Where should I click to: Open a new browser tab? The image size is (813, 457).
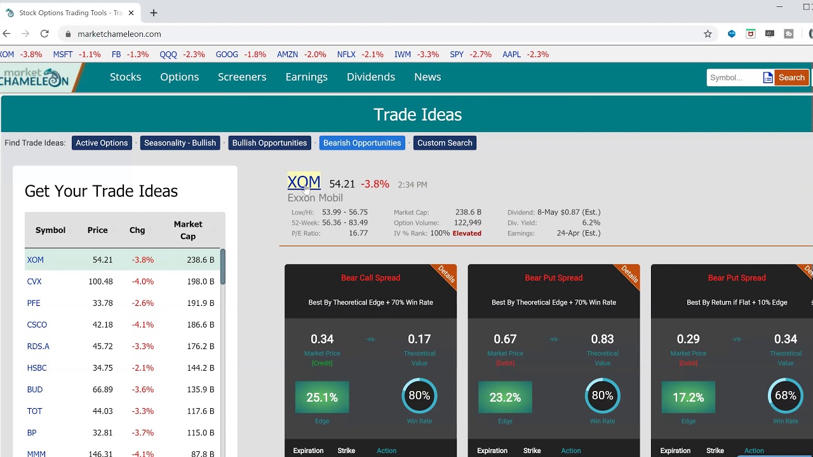point(154,13)
